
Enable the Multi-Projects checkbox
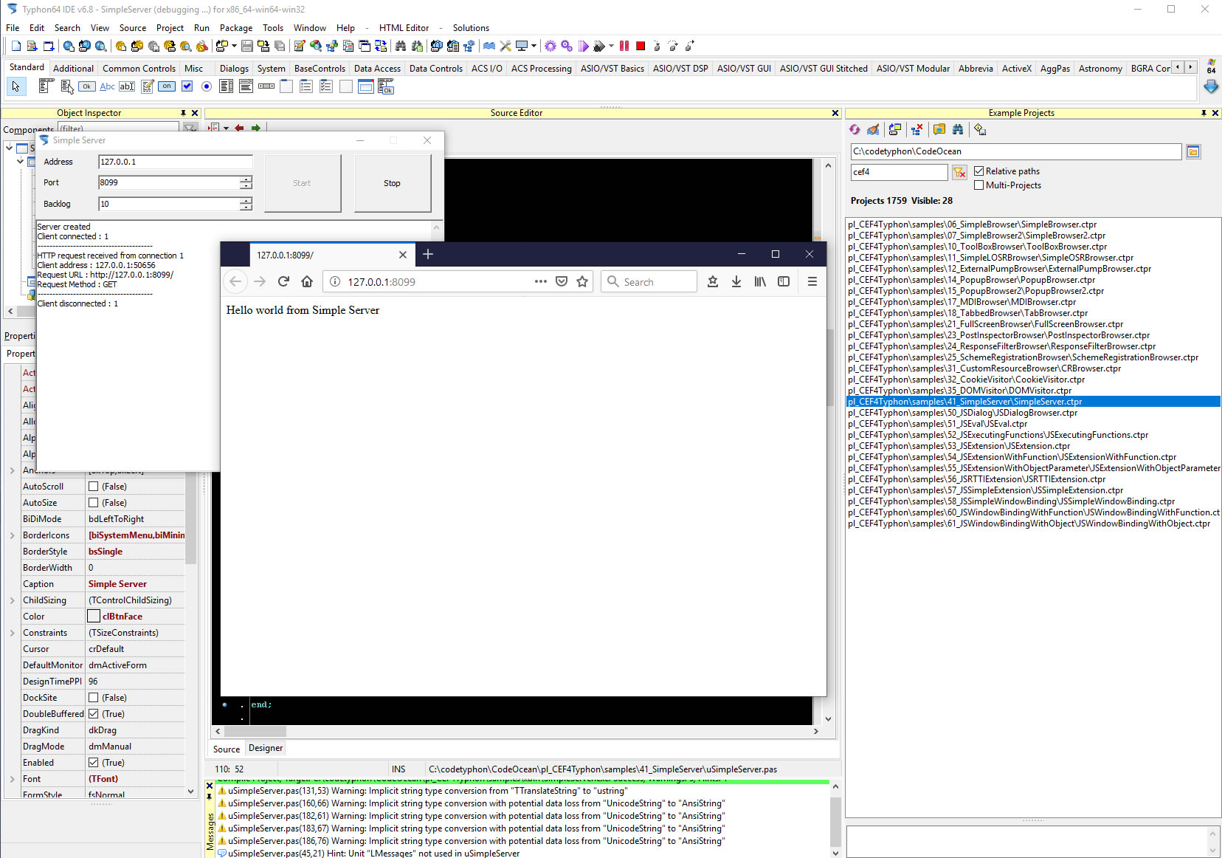979,185
